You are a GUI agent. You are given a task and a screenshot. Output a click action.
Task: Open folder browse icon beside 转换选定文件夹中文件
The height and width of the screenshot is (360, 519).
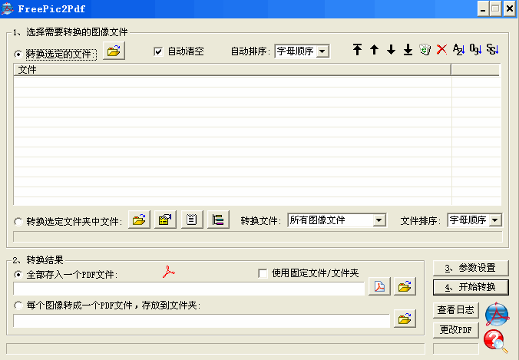point(139,220)
